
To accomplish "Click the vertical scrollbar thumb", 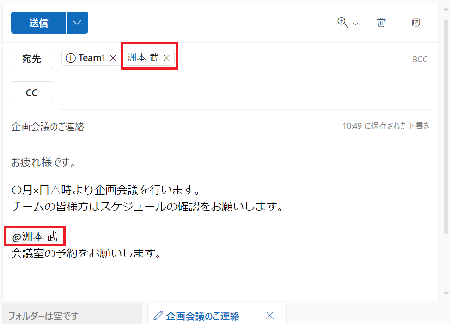I will 446,127.
